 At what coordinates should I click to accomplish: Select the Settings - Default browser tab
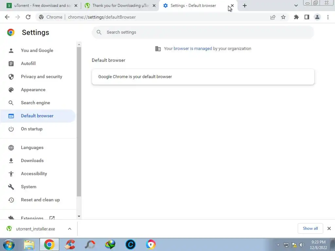point(193,6)
